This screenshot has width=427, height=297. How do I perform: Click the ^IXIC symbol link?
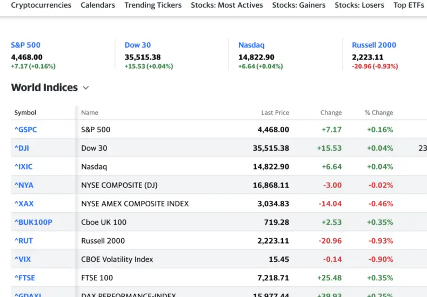pyautogui.click(x=23, y=166)
